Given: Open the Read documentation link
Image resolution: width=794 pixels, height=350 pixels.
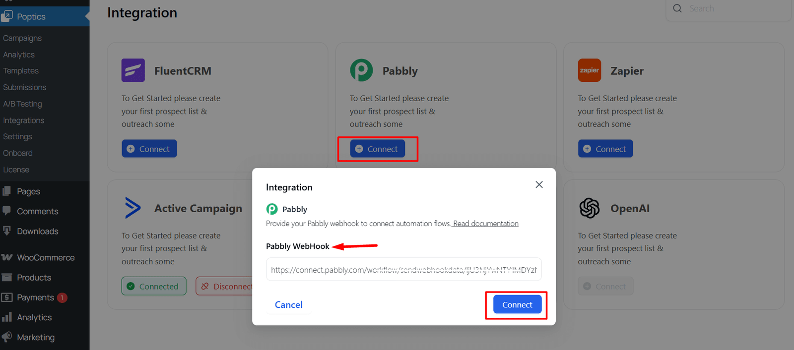Looking at the screenshot, I should click(x=485, y=224).
